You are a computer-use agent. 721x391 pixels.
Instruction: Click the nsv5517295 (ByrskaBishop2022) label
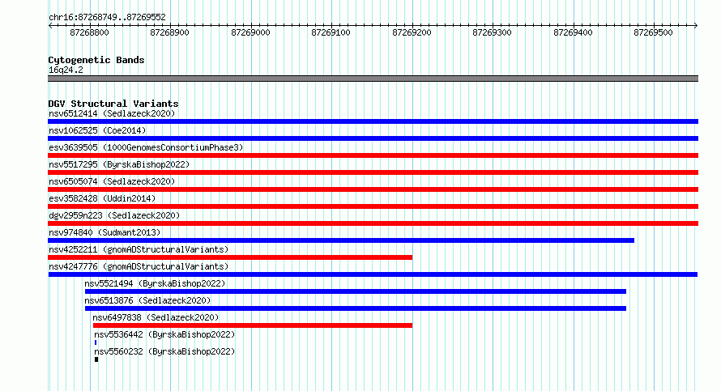119,164
